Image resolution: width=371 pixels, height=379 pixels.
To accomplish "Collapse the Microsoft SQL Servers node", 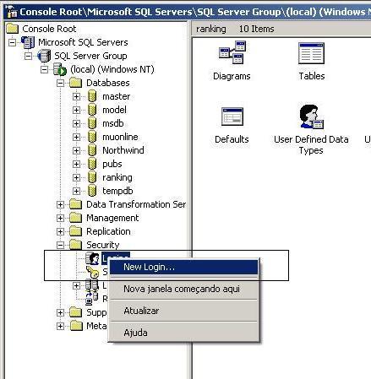I will coord(12,42).
